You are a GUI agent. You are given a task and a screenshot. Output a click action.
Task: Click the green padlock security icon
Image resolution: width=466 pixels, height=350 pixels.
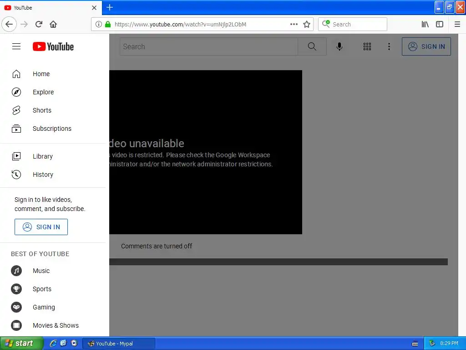tap(108, 24)
